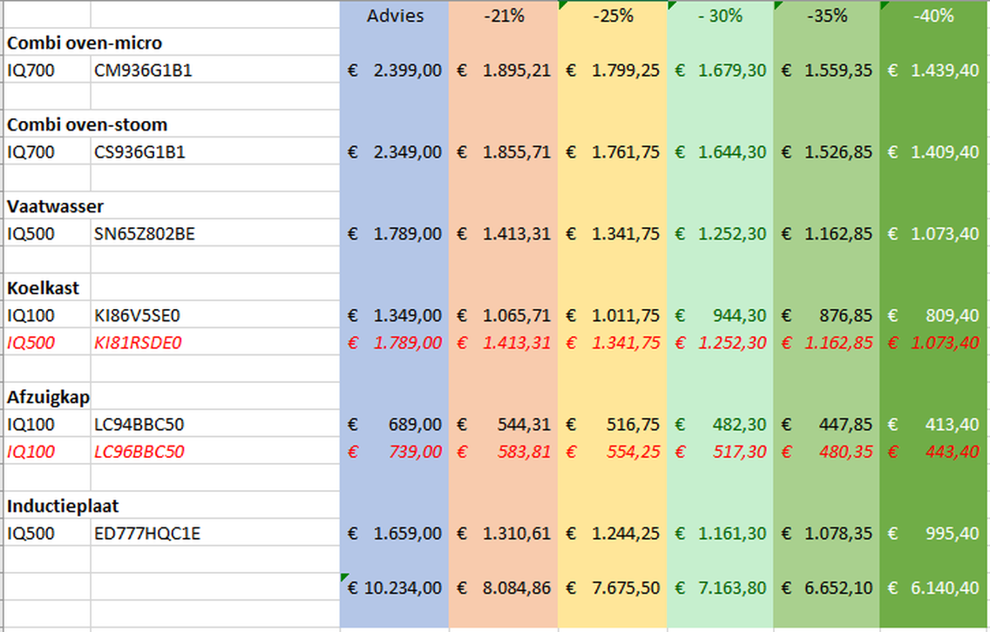Image resolution: width=990 pixels, height=632 pixels.
Task: Click the red value 480,35
Action: (826, 452)
